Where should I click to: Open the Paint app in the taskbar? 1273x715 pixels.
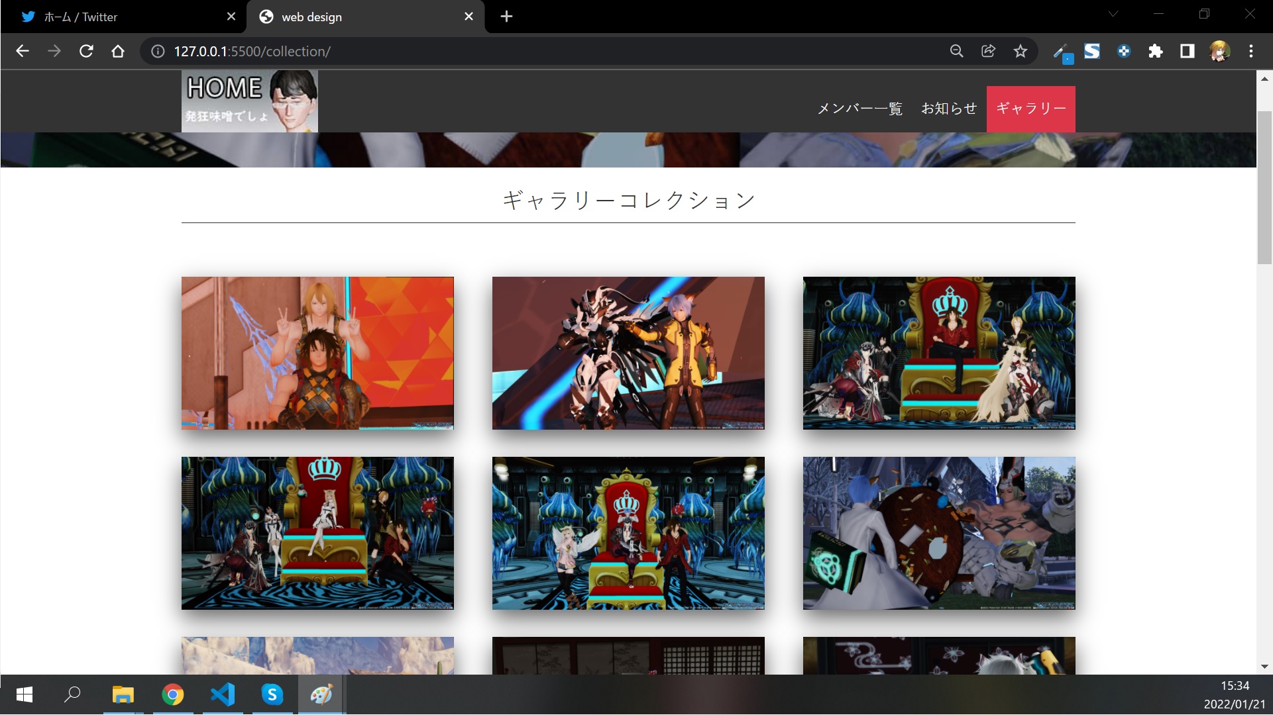tap(321, 694)
